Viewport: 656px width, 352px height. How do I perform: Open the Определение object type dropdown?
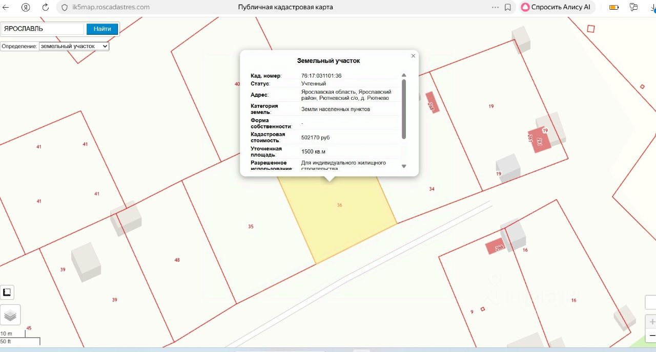[74, 46]
